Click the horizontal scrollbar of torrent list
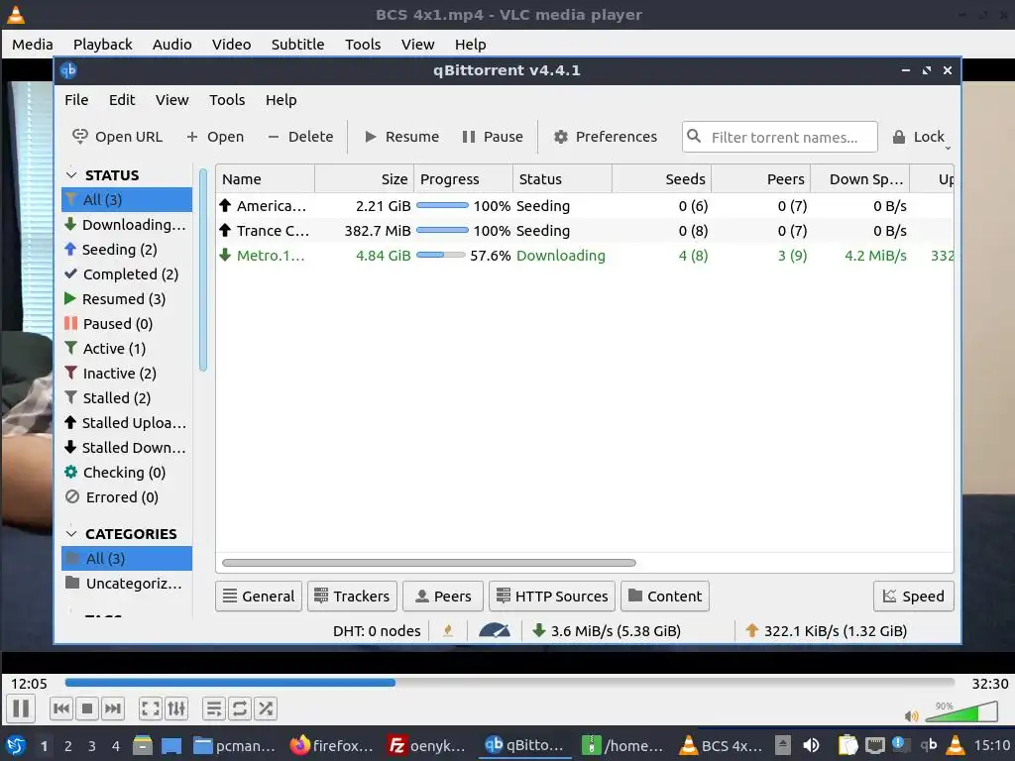 pyautogui.click(x=428, y=563)
